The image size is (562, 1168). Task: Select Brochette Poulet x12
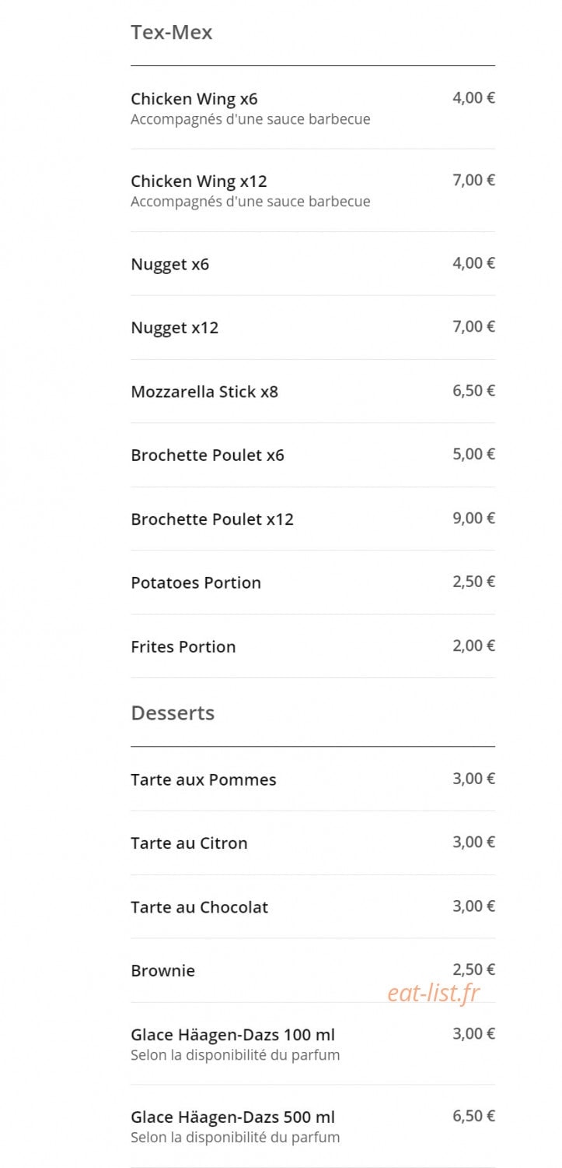pyautogui.click(x=312, y=519)
